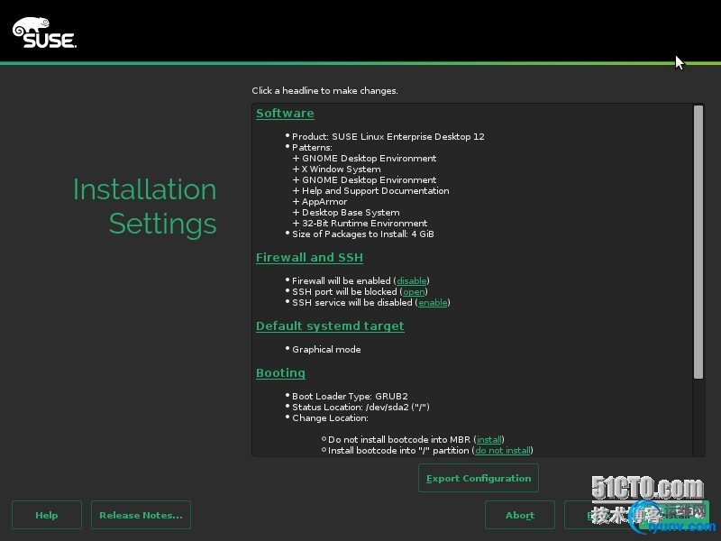
Task: Open the Booting headline settings
Action: click(x=280, y=372)
